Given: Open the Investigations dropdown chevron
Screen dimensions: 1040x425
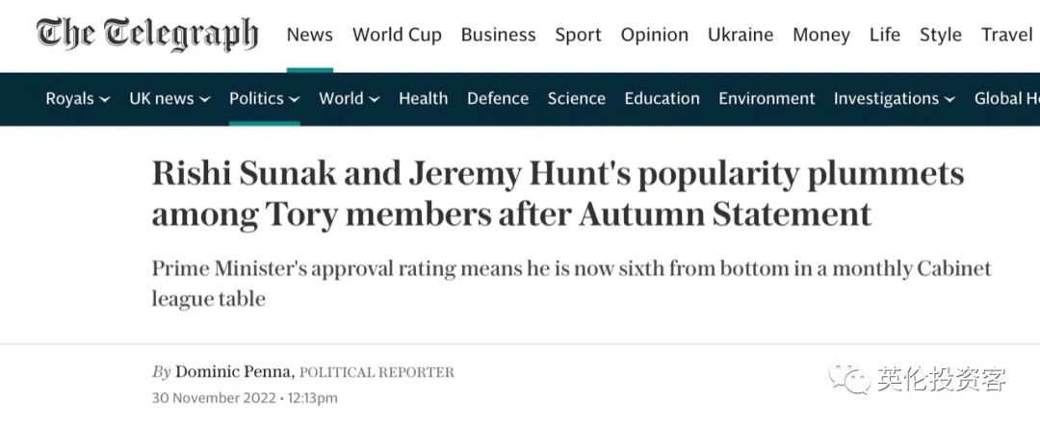Looking at the screenshot, I should coord(949,99).
